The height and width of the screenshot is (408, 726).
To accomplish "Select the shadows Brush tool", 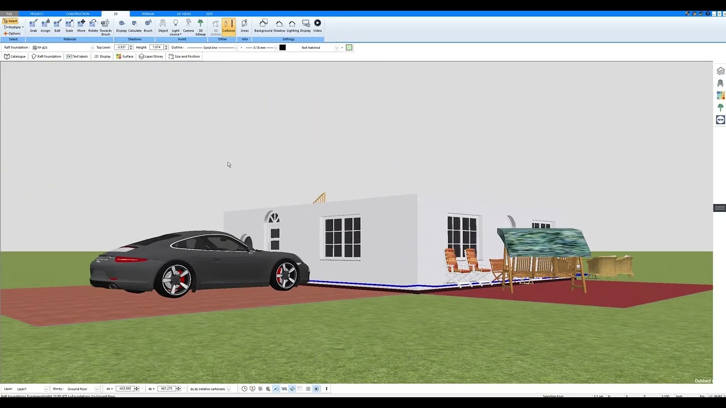I will pos(148,25).
